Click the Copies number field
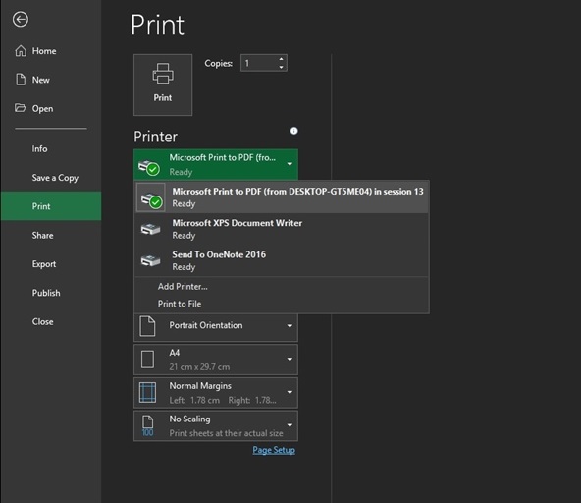This screenshot has height=503, width=581. [259, 63]
